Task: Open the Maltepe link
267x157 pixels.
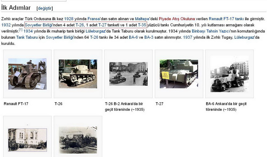Action: point(142,19)
